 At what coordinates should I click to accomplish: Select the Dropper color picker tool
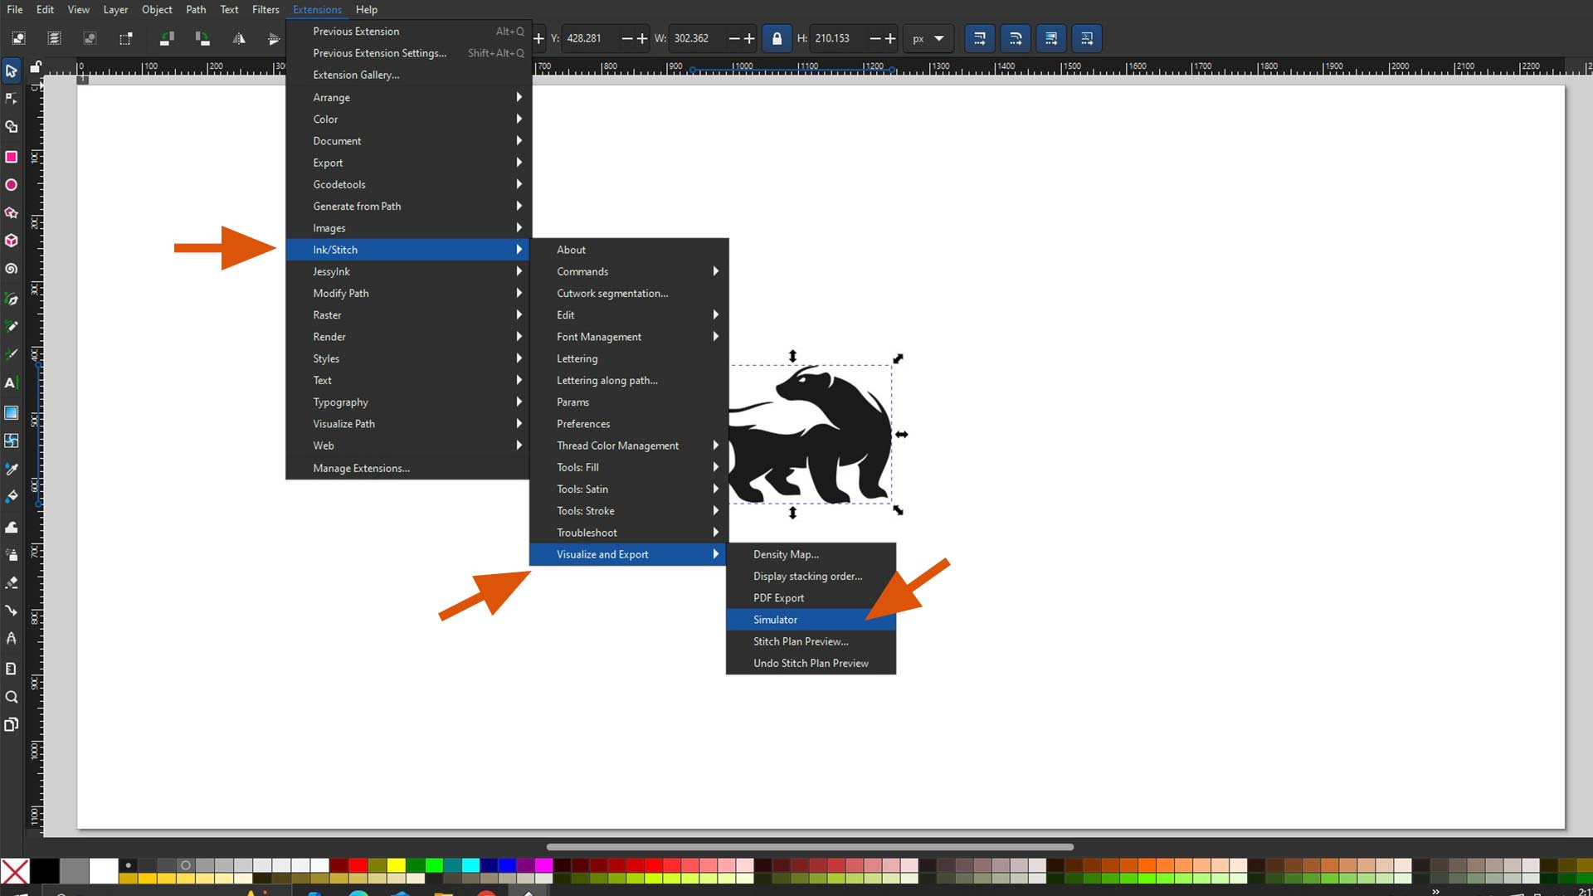pos(11,469)
